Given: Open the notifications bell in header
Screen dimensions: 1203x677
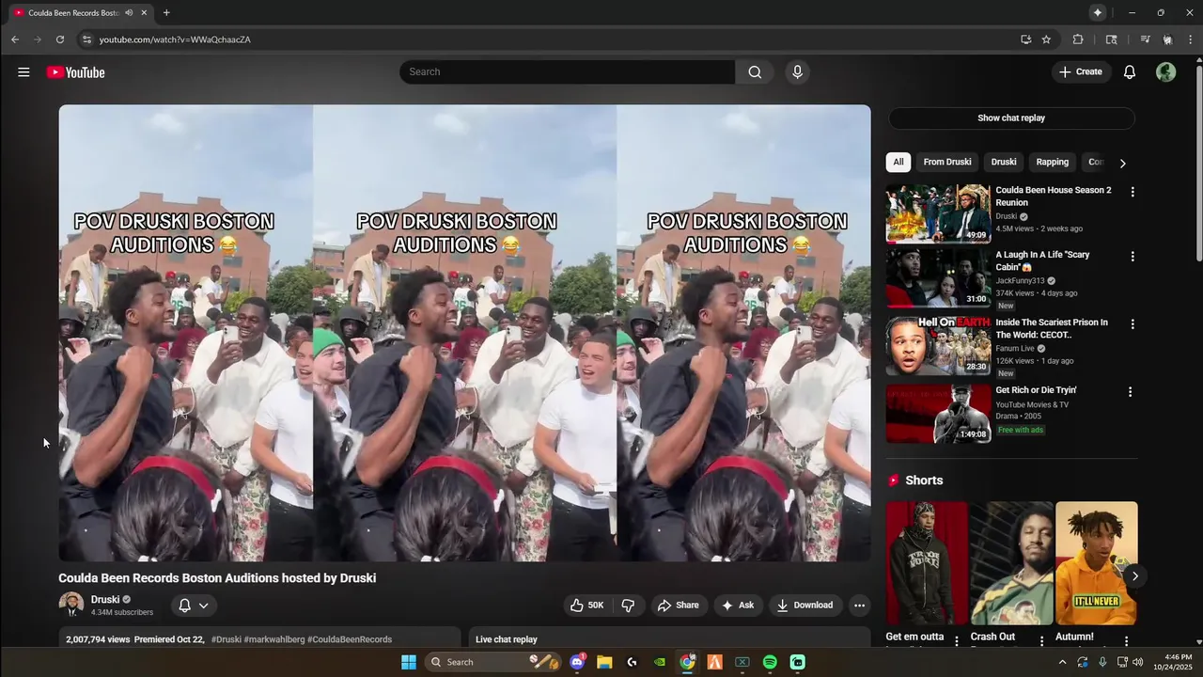Looking at the screenshot, I should tap(1130, 72).
